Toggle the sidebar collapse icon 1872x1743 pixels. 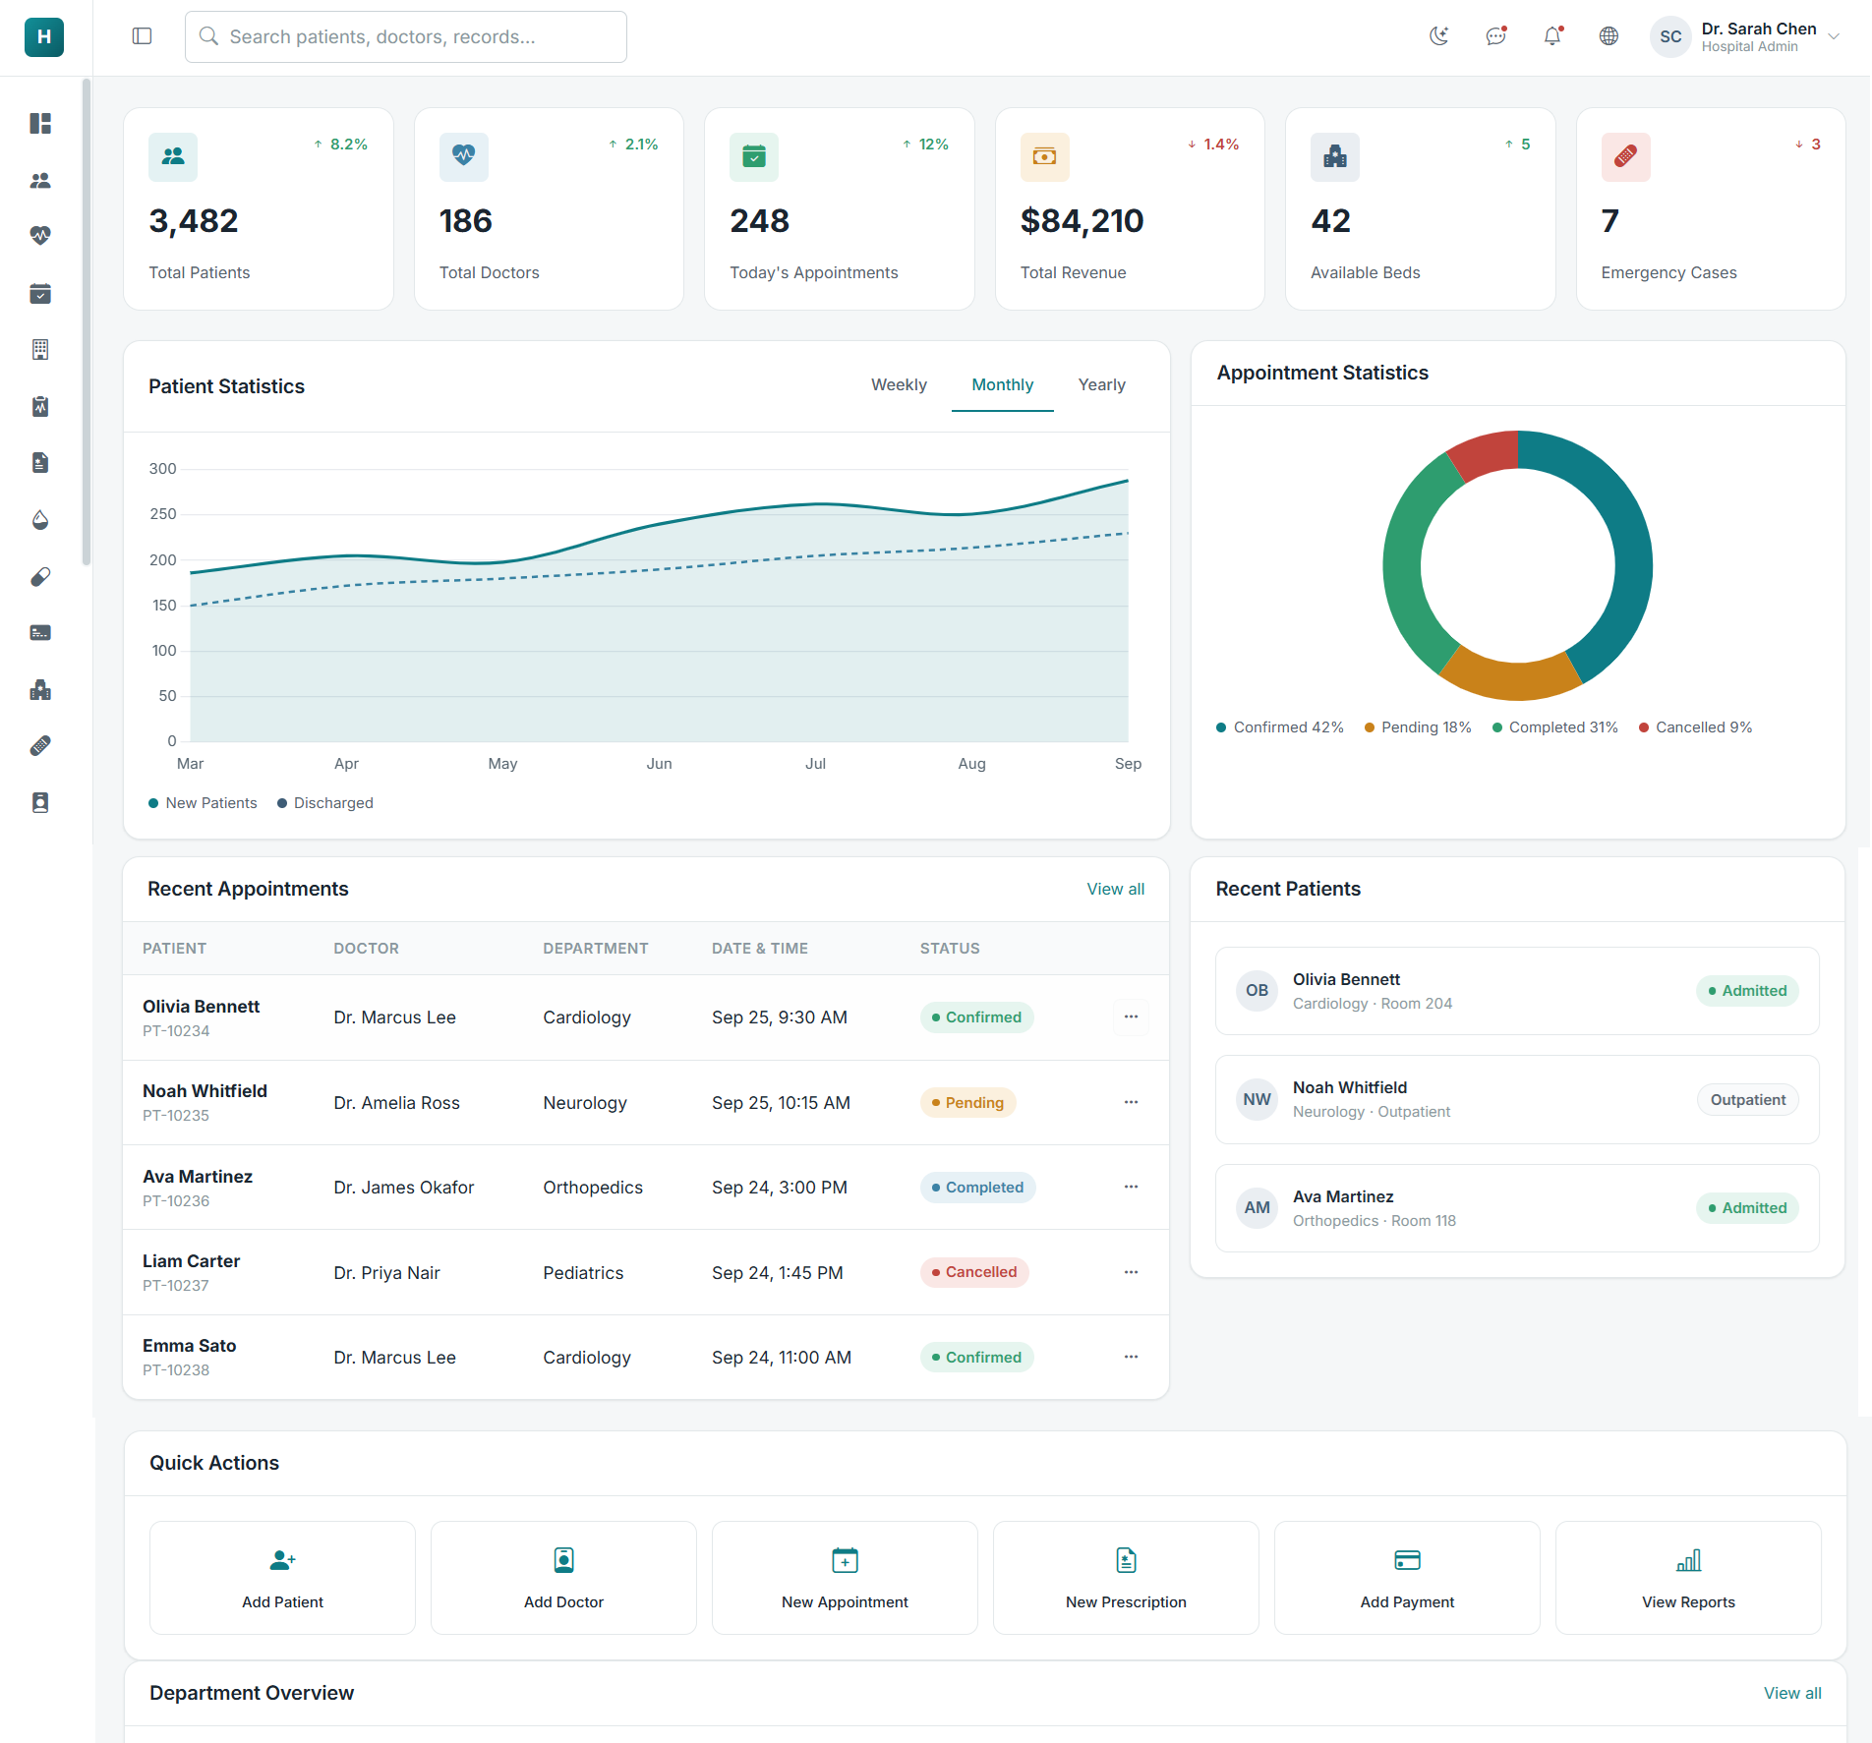(142, 36)
